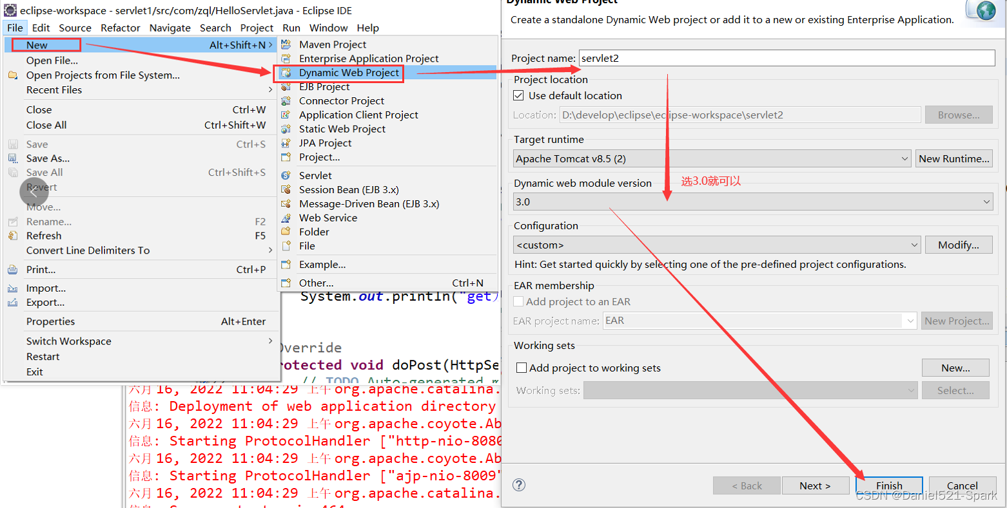1007x508 pixels.
Task: Open the Project menu
Action: pyautogui.click(x=257, y=28)
